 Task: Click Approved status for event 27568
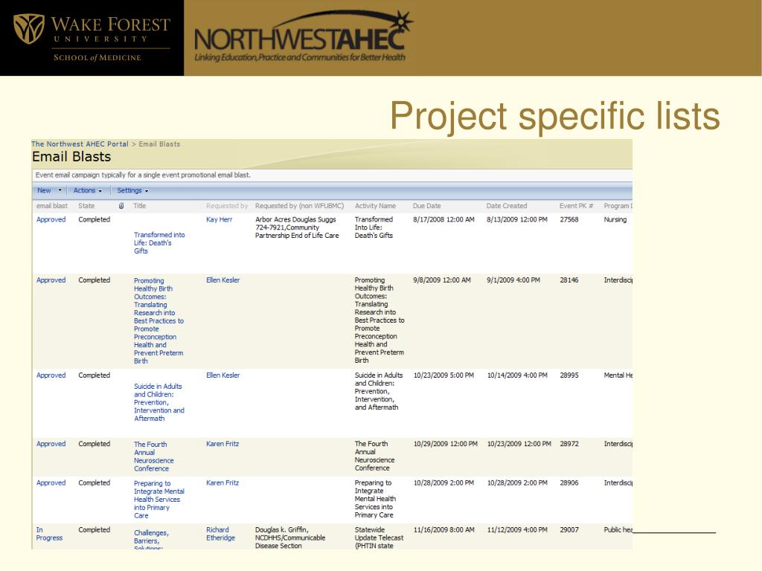pyautogui.click(x=51, y=219)
